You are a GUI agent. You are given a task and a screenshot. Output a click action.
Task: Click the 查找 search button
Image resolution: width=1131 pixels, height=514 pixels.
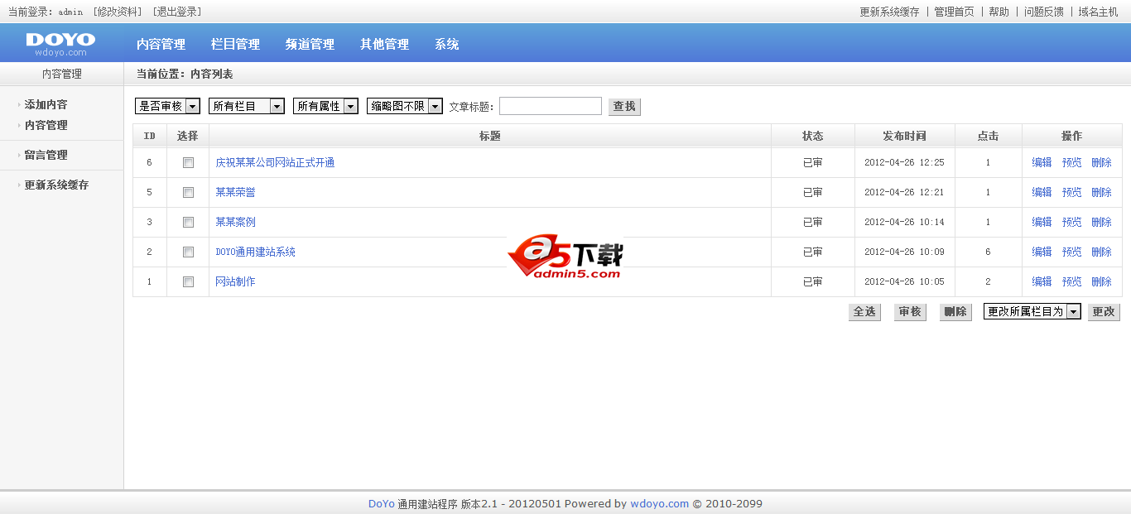624,107
